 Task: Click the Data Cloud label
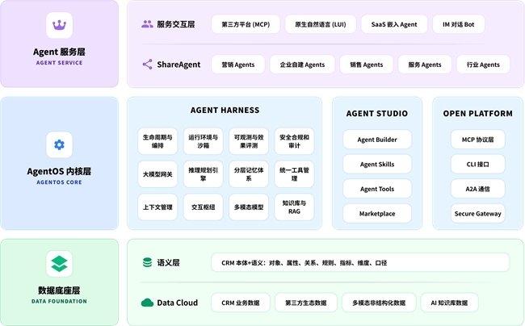178,303
